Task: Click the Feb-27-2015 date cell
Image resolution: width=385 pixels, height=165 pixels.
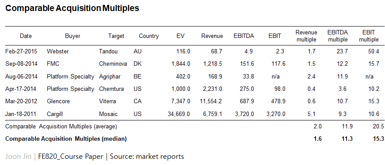Action: (x=21, y=52)
